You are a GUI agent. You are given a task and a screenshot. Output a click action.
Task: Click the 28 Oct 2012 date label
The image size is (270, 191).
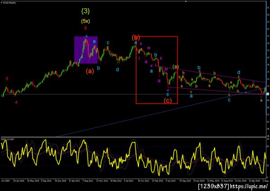click(144, 181)
